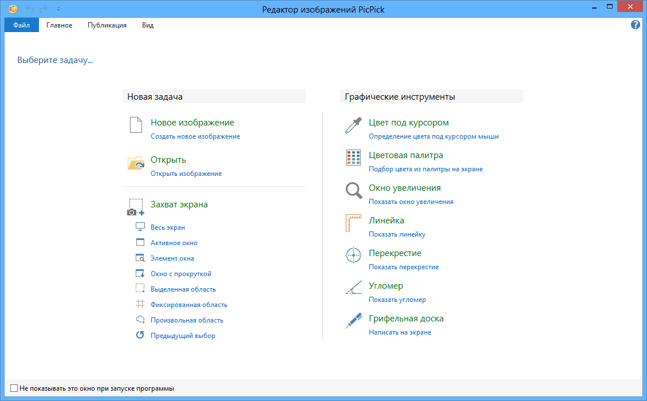Click the redo arrow in the title bar

click(44, 9)
